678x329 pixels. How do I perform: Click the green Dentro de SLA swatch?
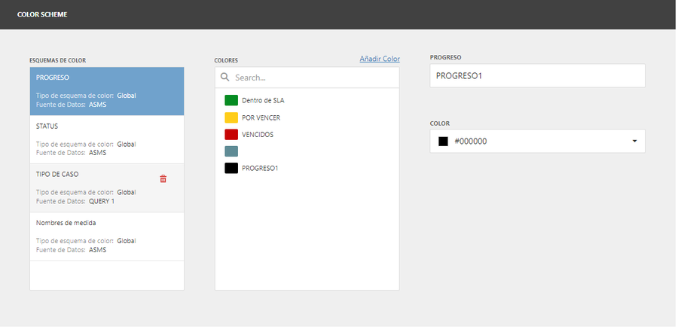click(231, 100)
